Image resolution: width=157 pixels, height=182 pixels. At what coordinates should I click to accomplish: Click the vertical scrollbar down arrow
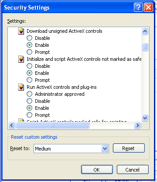(145, 118)
